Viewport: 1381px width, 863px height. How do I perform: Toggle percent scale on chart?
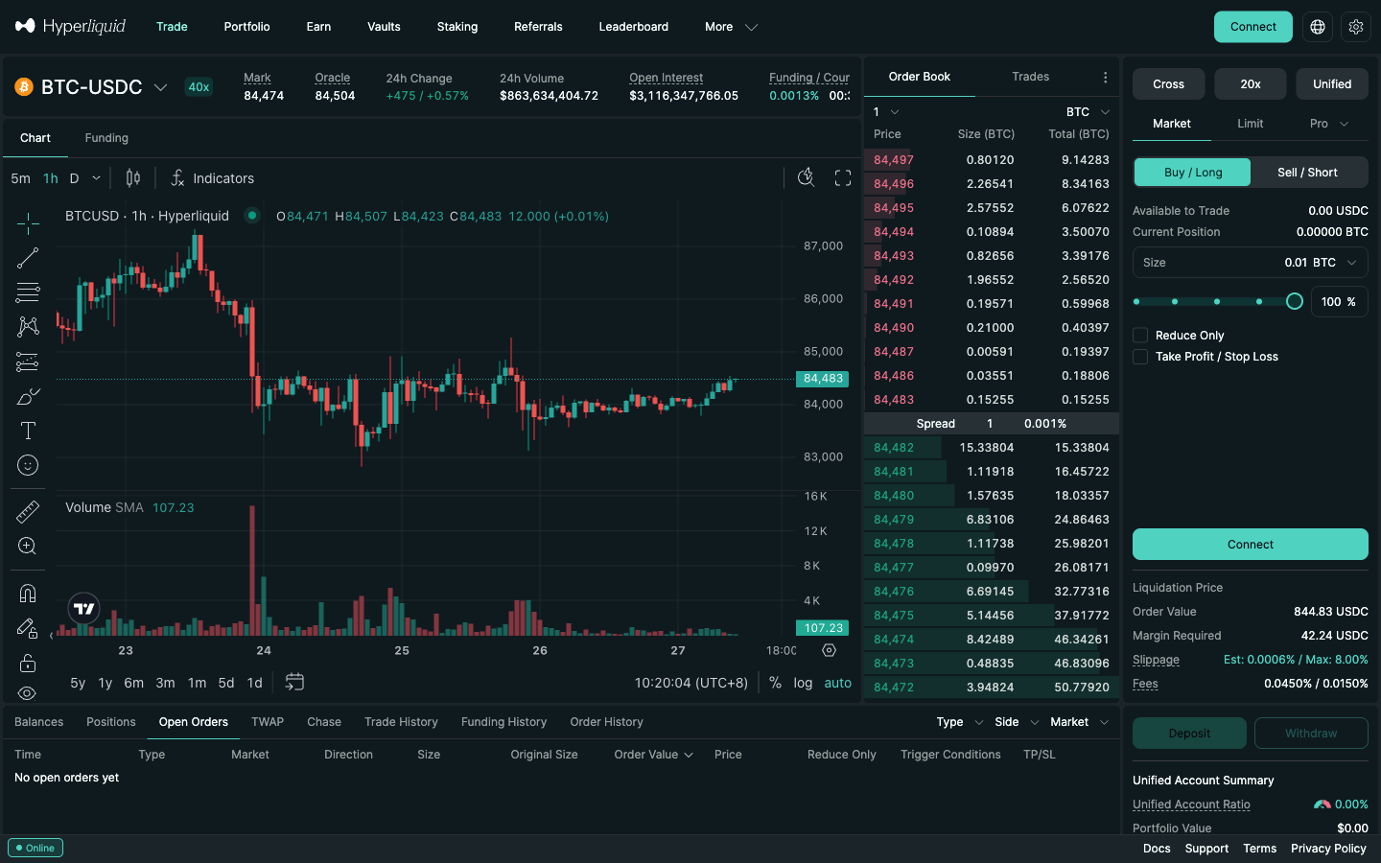coord(775,683)
